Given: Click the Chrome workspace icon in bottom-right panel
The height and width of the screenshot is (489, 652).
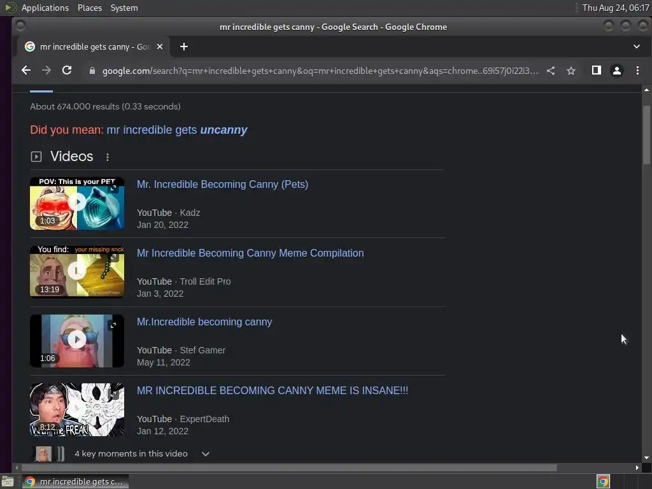Looking at the screenshot, I should tap(603, 481).
